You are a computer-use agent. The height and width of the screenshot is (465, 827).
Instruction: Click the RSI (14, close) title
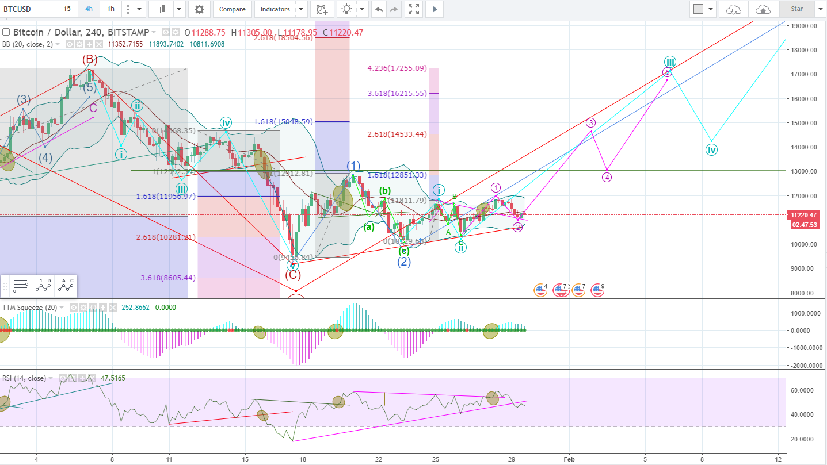pyautogui.click(x=24, y=378)
